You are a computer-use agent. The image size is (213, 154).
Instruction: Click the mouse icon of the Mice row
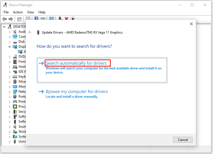tap(15, 82)
